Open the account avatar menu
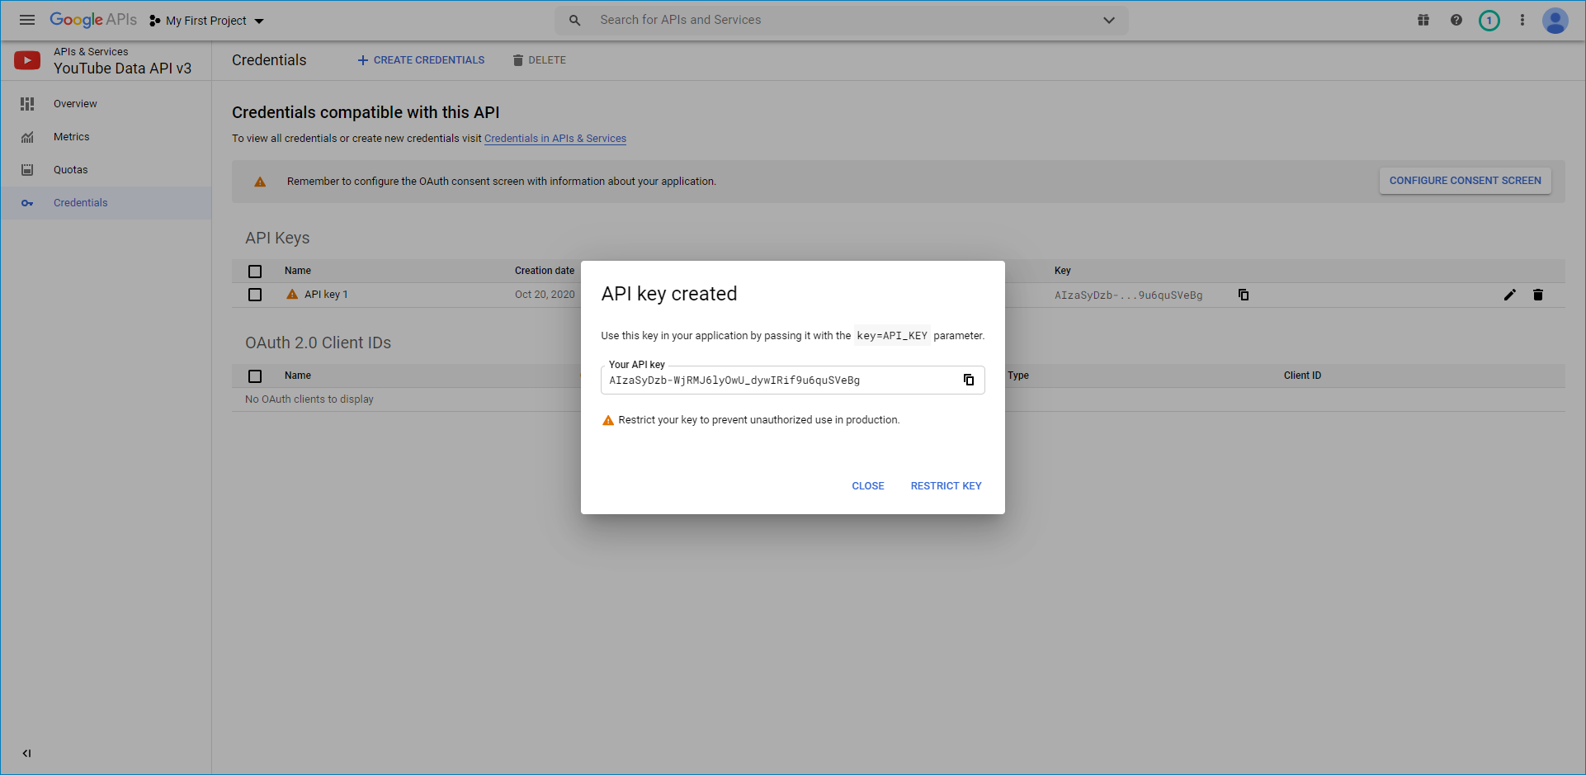Viewport: 1586px width, 775px height. coord(1555,21)
